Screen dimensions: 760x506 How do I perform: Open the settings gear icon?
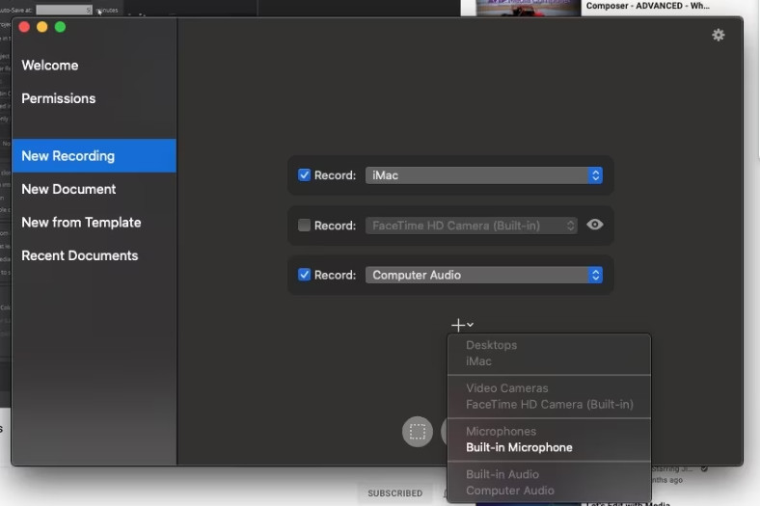point(718,35)
